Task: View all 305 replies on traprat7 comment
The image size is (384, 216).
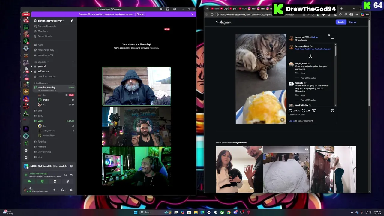Action: point(308,100)
